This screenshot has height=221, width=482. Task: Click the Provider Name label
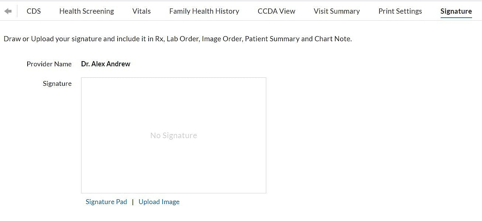click(x=49, y=64)
